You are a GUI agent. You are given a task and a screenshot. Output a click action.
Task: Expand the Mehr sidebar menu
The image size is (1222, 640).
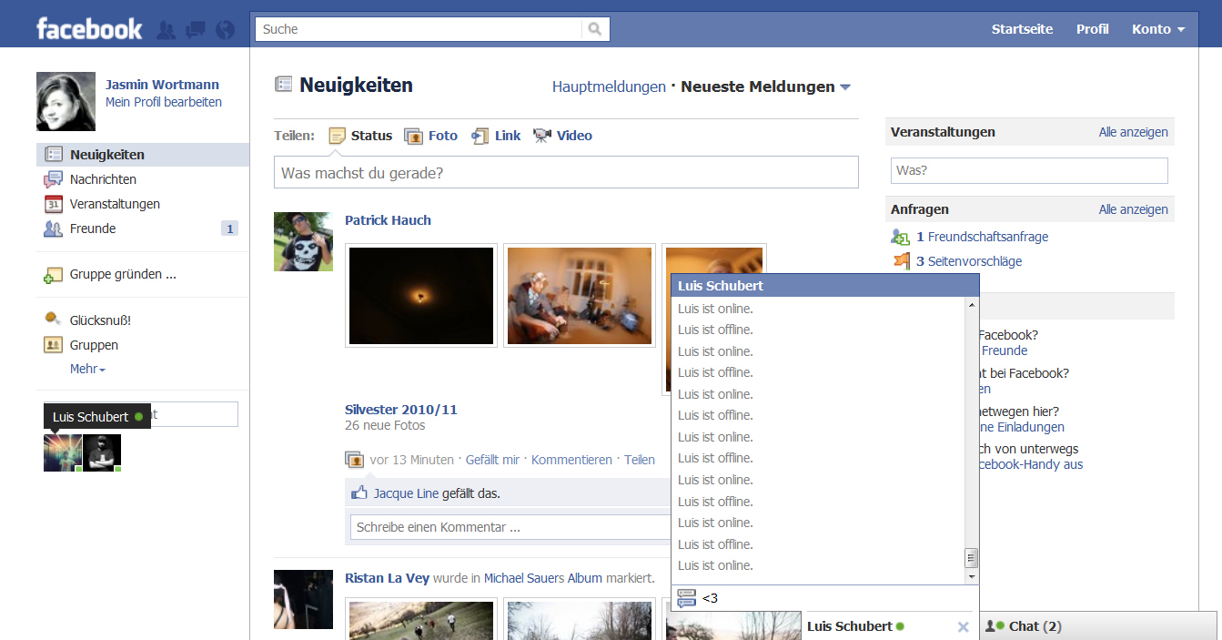click(87, 369)
